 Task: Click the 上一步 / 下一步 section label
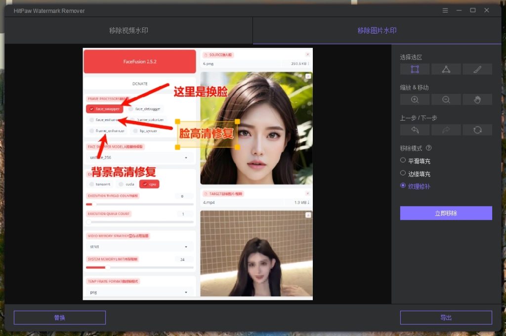[419, 118]
